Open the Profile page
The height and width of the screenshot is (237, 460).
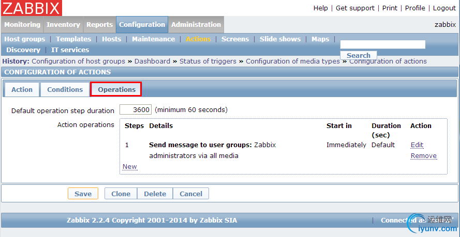(415, 8)
